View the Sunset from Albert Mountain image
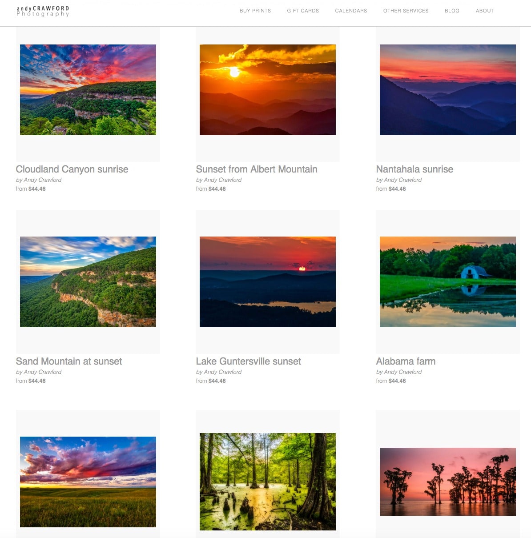 tap(268, 90)
